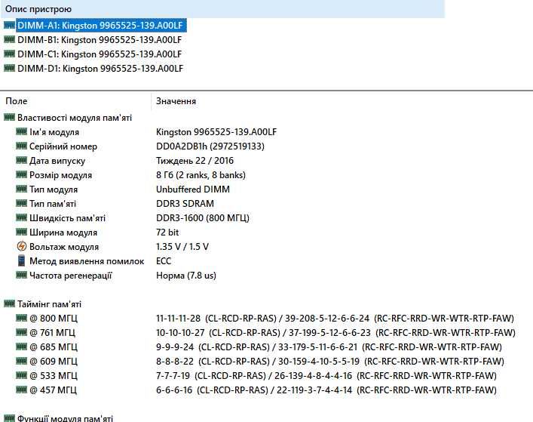Viewport: 533px width, 422px height.
Task: Select the 'Частота регенерації' field label
Action: 70,276
